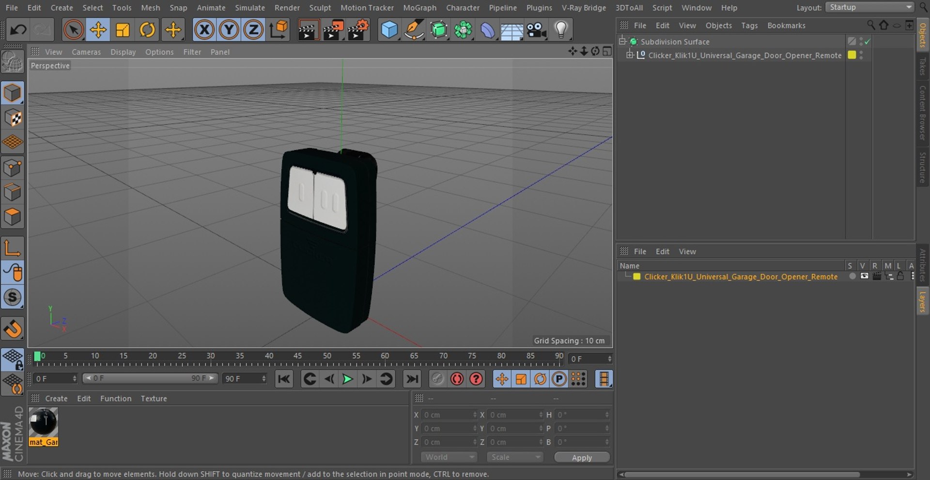Expand the Clicker_Klik1U object hierarchy
The image size is (930, 480).
point(630,55)
